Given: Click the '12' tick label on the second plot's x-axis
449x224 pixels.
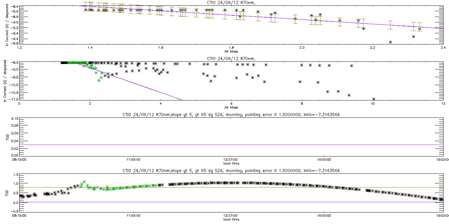Looking at the screenshot, I should [443, 104].
